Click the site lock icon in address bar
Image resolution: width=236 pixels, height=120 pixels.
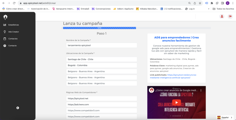click(21, 3)
